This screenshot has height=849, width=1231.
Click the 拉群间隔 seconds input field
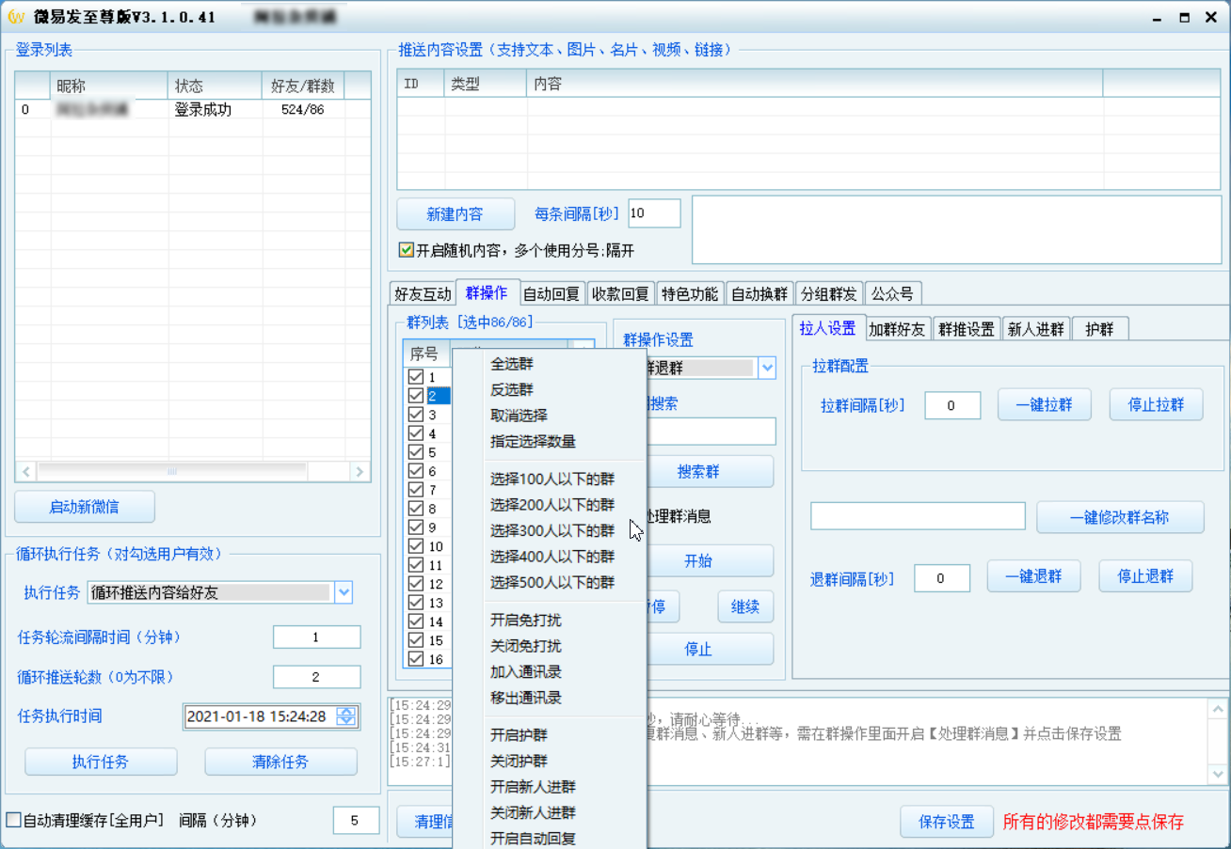pyautogui.click(x=952, y=406)
